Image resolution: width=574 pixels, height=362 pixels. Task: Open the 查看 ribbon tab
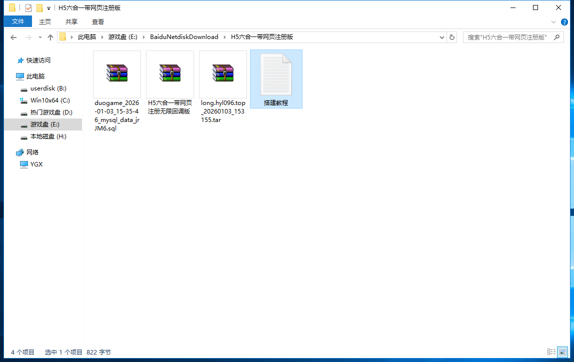click(x=98, y=21)
